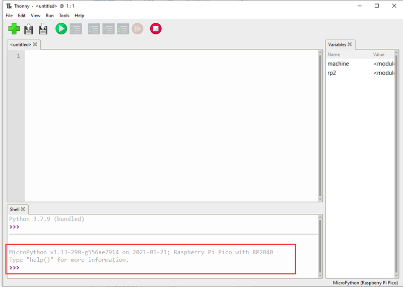The height and width of the screenshot is (287, 403).
Task: Run current script with green play button
Action: coord(61,29)
